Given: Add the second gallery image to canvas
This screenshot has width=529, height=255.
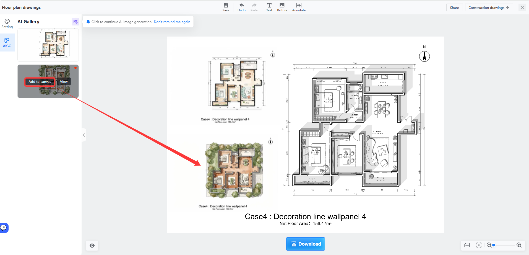Looking at the screenshot, I should click(x=40, y=82).
